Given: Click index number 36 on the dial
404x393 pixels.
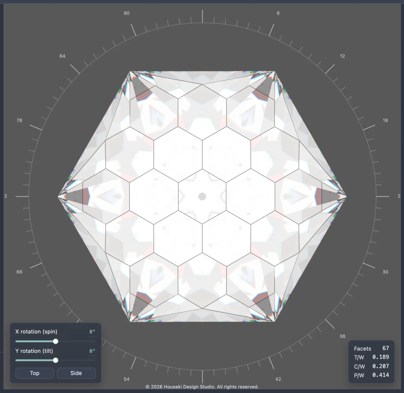Looking at the screenshot, I should click(x=342, y=336).
